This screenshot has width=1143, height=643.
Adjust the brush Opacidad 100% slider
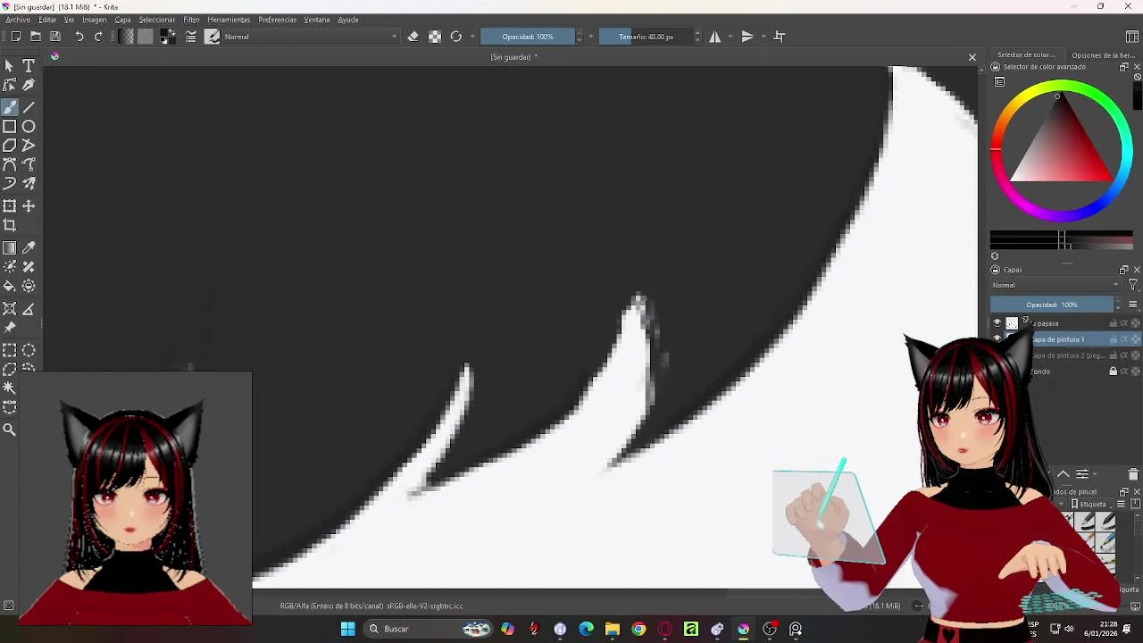(x=528, y=37)
